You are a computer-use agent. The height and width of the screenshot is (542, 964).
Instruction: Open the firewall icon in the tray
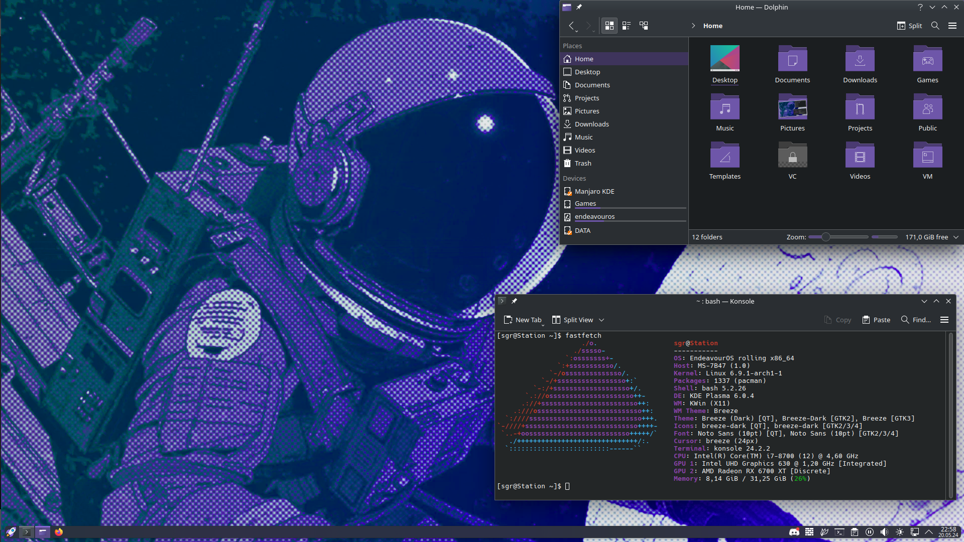809,532
